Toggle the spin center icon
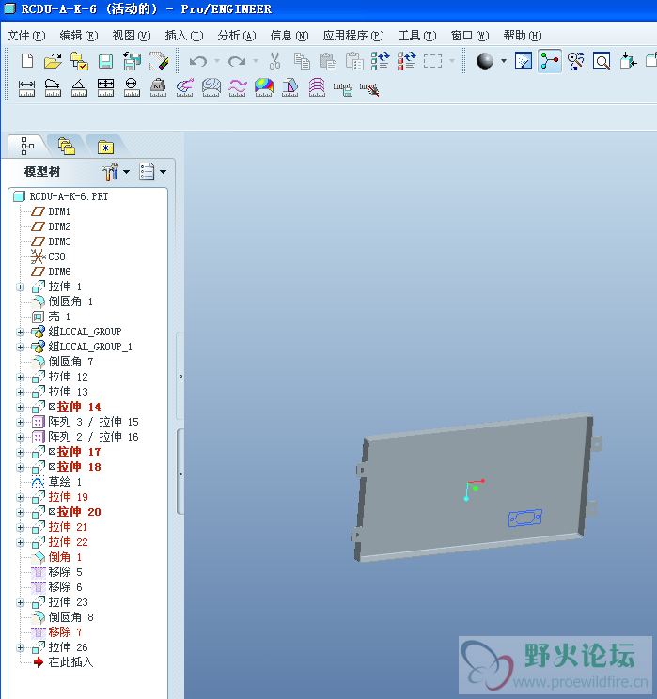This screenshot has height=699, width=657. click(550, 61)
